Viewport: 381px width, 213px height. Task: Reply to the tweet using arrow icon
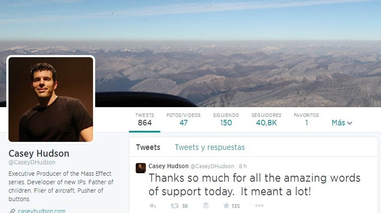coord(152,206)
